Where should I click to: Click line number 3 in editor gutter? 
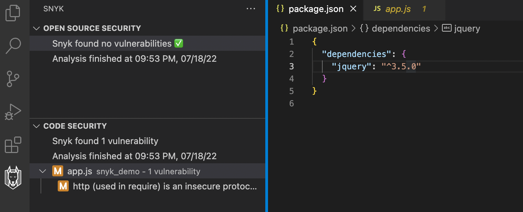point(291,66)
